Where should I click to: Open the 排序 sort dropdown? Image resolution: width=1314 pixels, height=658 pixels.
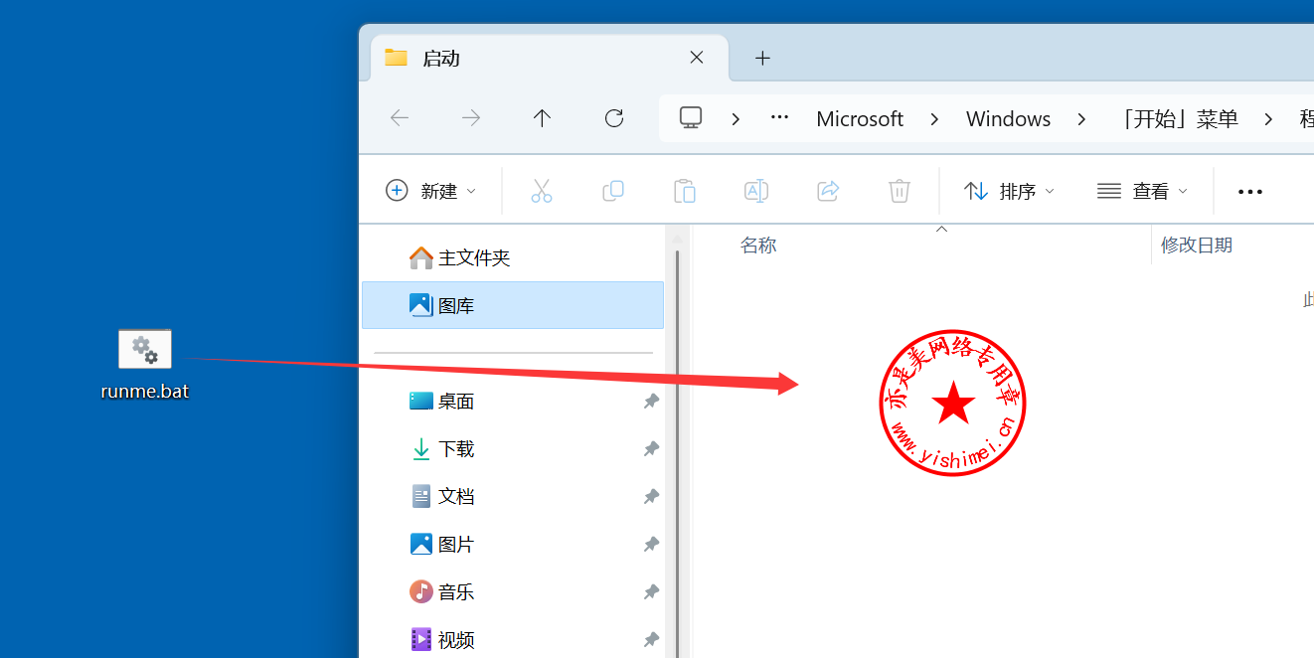1010,191
